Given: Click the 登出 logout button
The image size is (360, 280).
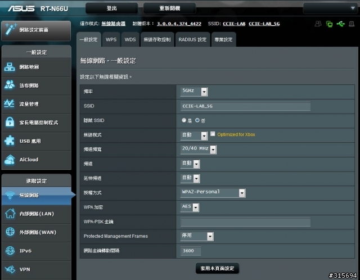Looking at the screenshot, I should pos(111,8).
